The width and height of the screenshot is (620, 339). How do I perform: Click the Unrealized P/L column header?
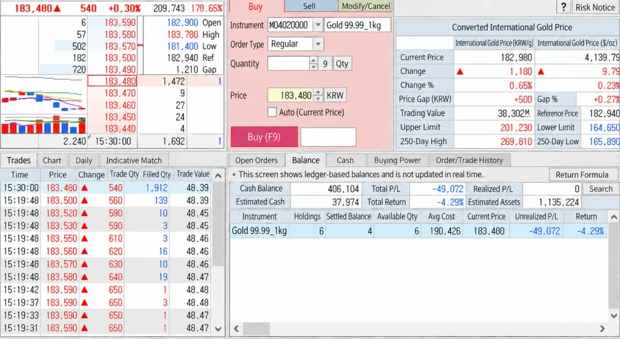tap(536, 216)
